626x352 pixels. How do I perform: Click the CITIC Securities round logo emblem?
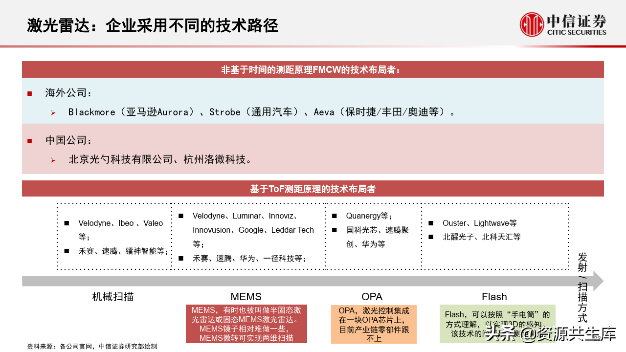click(x=532, y=24)
